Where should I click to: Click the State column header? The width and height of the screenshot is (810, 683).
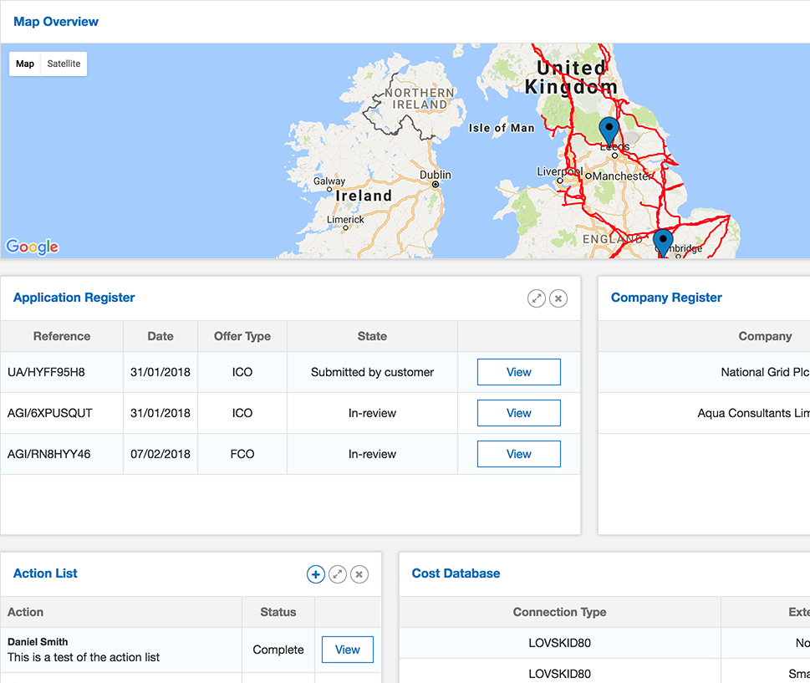[372, 337]
